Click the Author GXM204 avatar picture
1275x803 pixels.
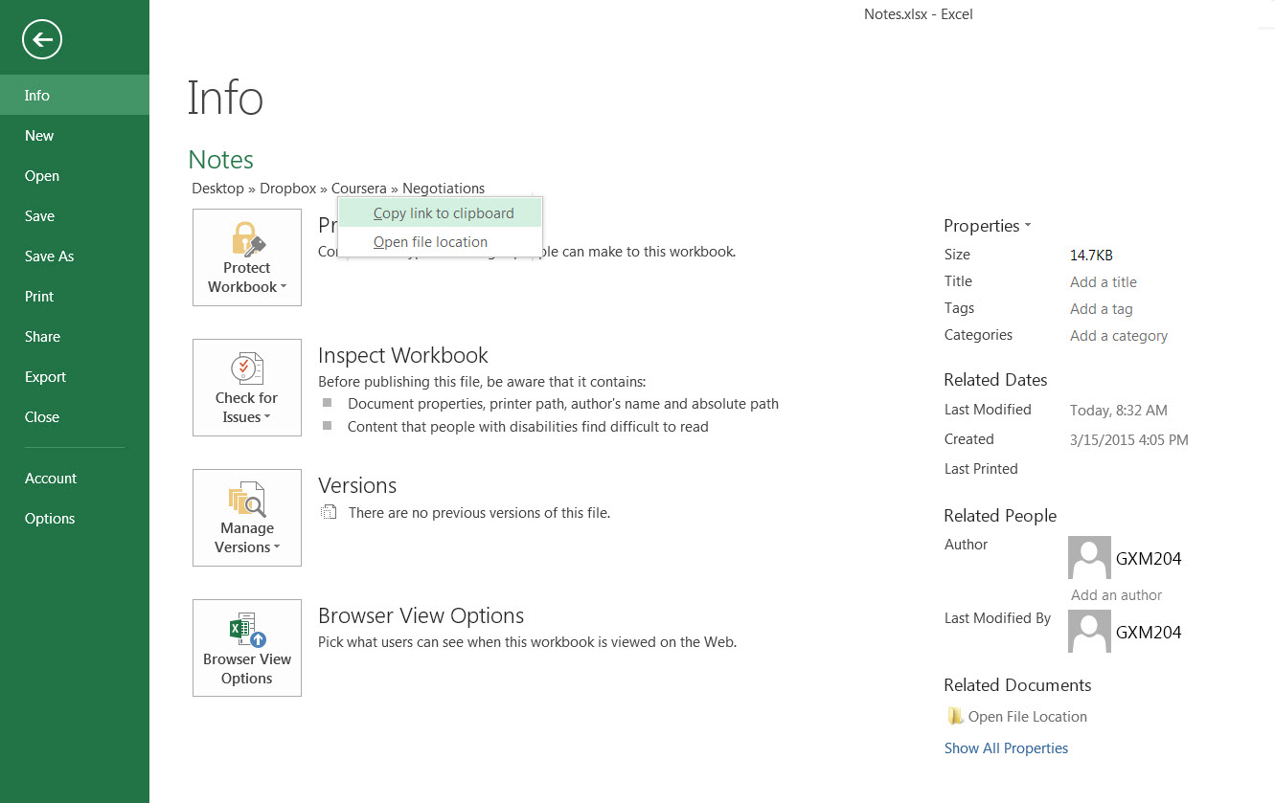click(x=1089, y=558)
